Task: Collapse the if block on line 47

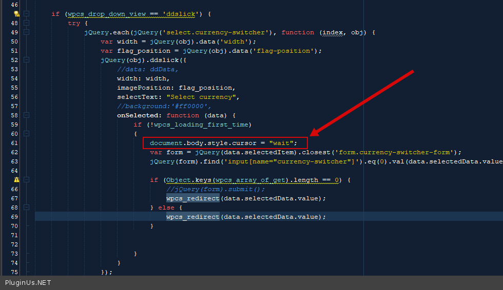Action: point(27,14)
